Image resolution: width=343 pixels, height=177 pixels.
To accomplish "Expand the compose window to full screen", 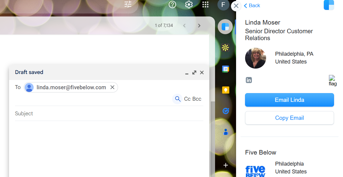I will click(194, 72).
